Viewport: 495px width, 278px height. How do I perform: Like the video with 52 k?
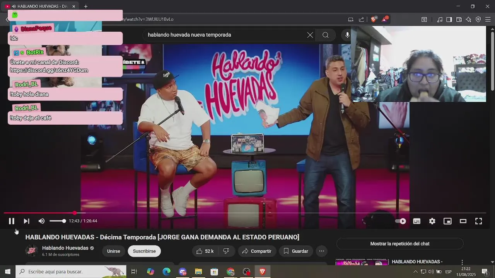205,251
